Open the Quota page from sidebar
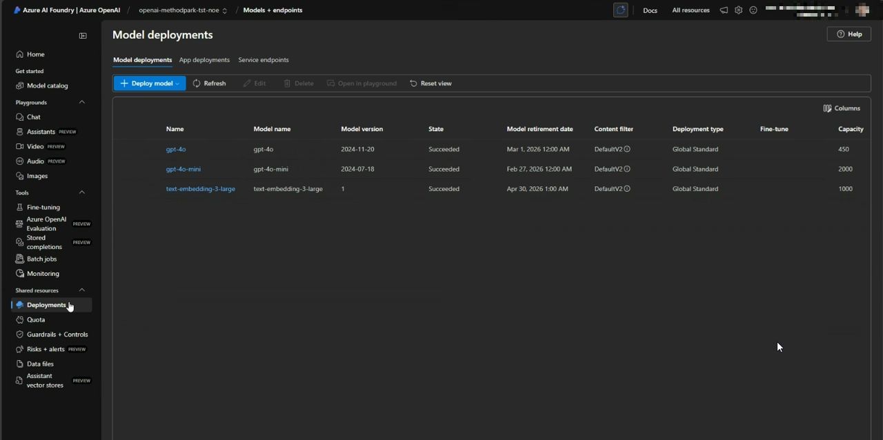 coord(36,320)
